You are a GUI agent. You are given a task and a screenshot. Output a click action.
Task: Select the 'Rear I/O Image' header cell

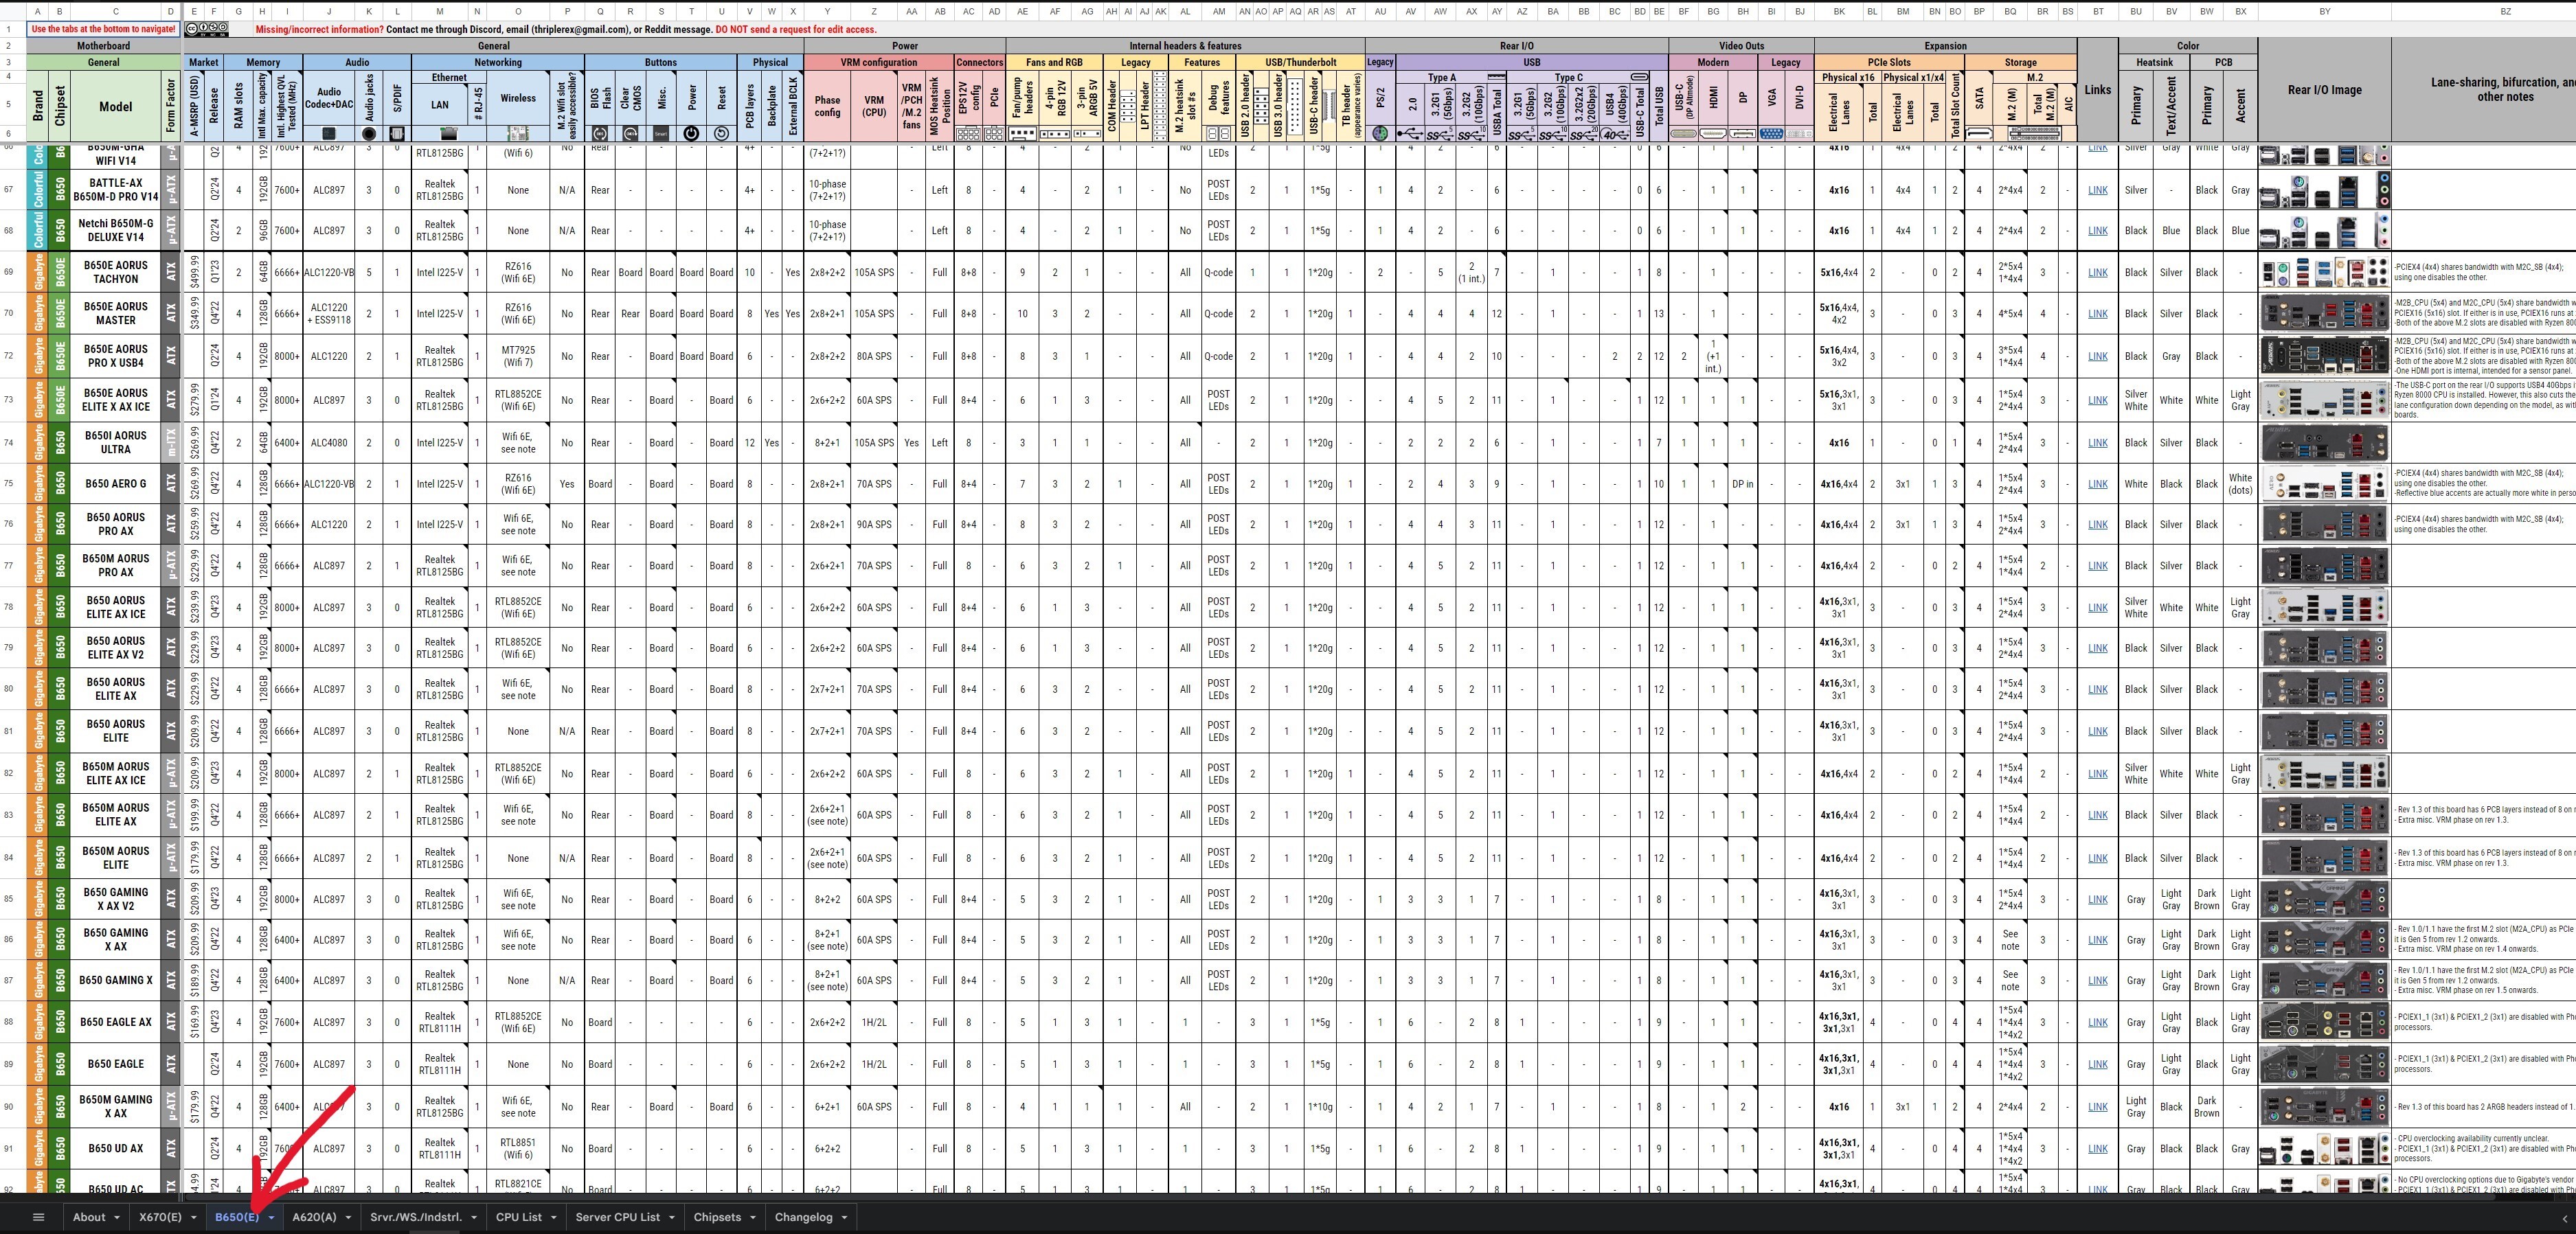[x=2324, y=90]
